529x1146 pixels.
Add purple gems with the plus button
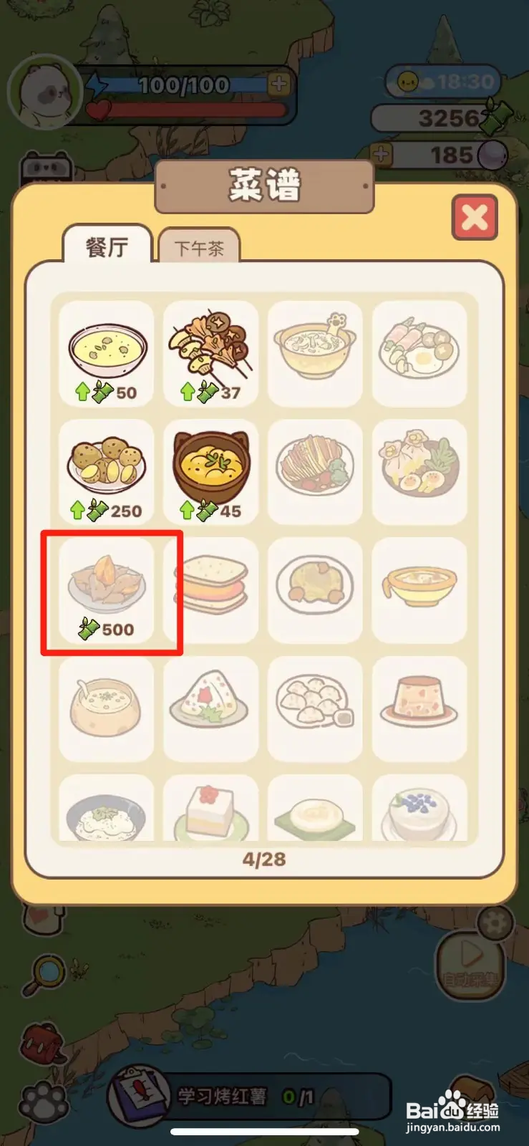382,154
